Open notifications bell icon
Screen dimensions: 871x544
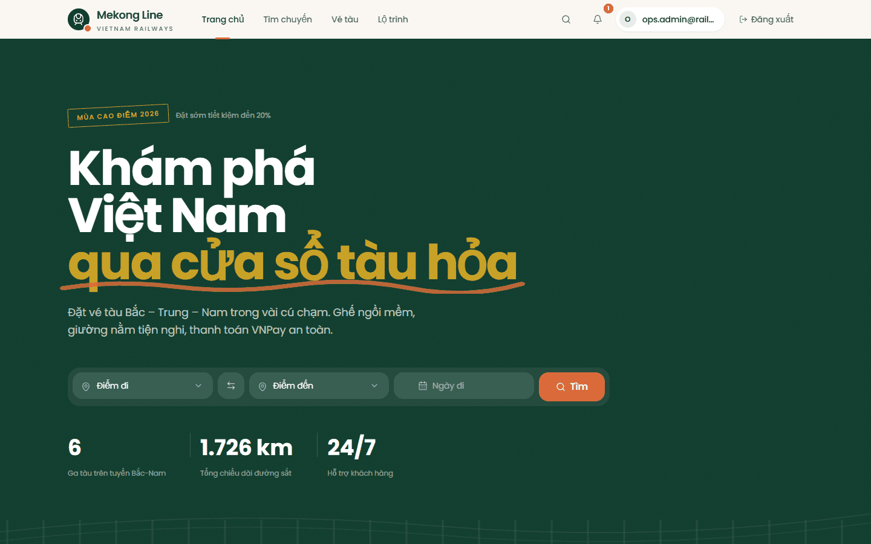(x=598, y=19)
